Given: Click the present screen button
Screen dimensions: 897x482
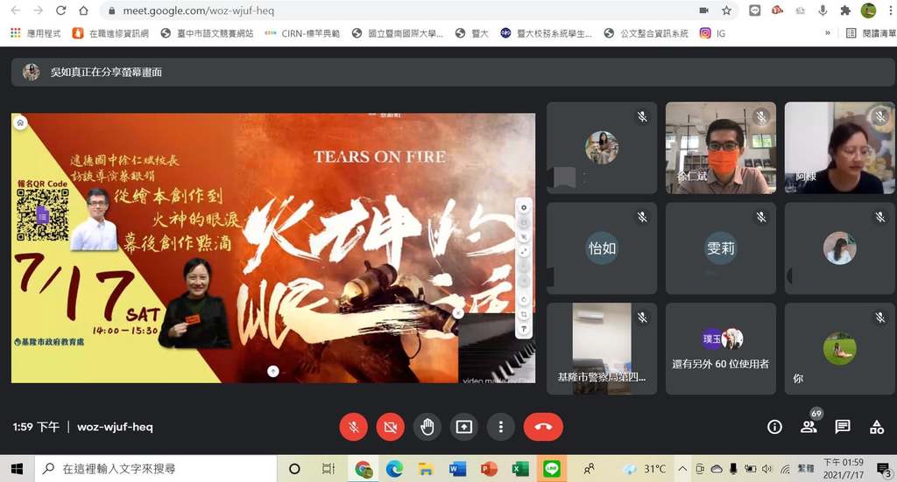Looking at the screenshot, I should pyautogui.click(x=464, y=427).
